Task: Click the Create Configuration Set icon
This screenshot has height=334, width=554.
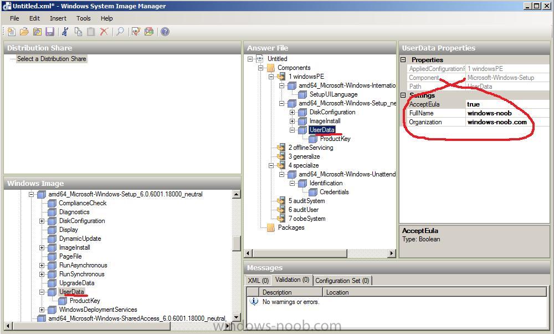Action: click(149, 32)
